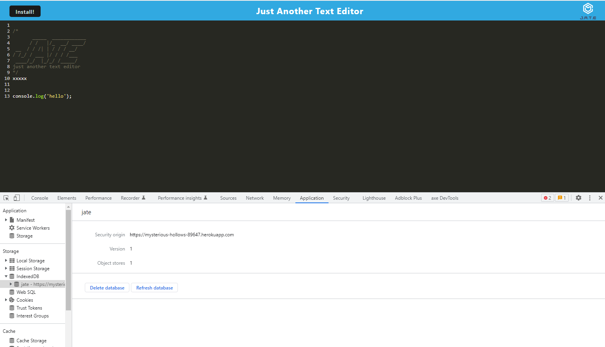
Task: Expand the Local Storage tree item
Action: click(x=6, y=260)
